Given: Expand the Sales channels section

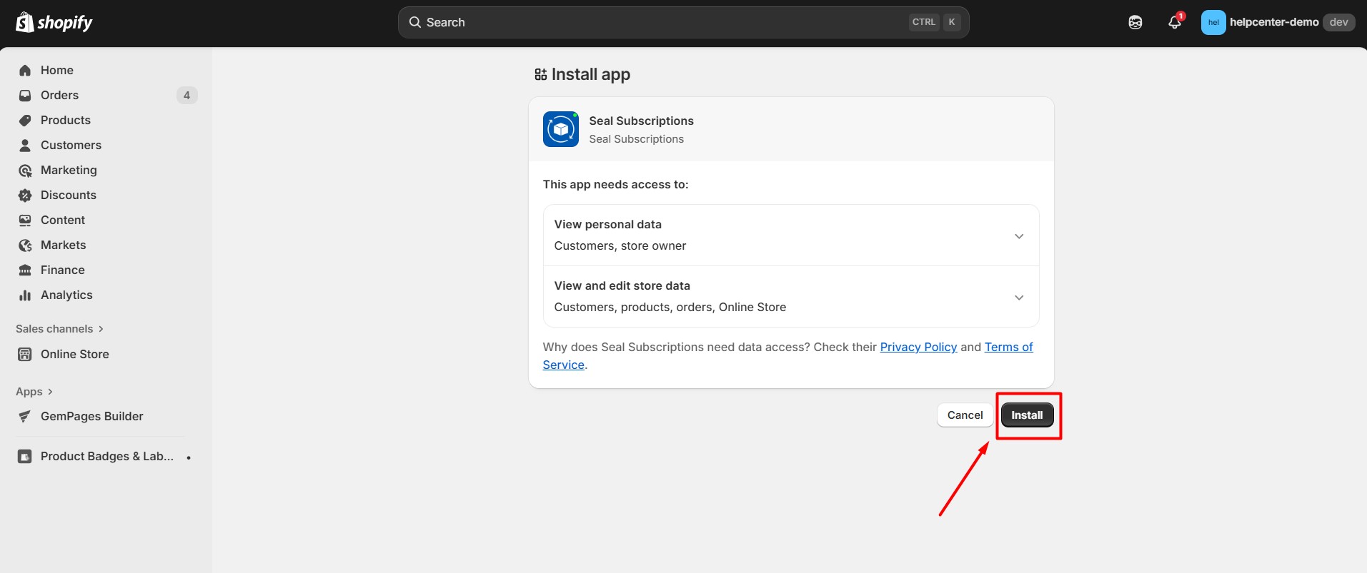Looking at the screenshot, I should click(x=60, y=329).
